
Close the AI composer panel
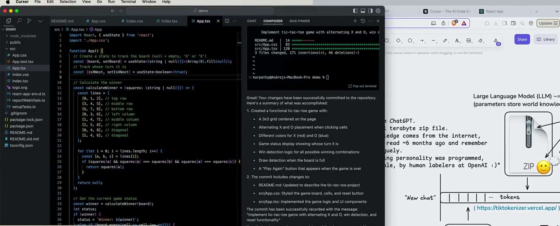(x=378, y=21)
